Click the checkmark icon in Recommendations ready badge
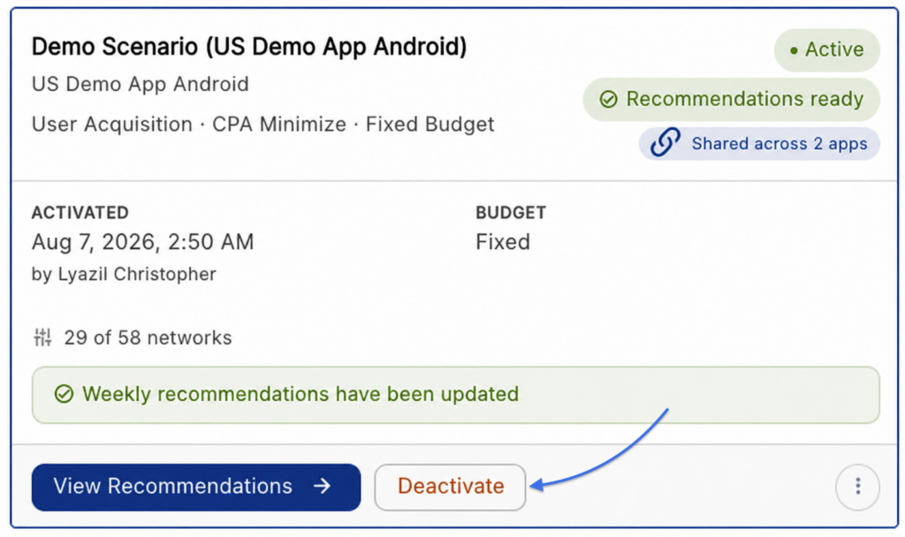Screen dimensions: 905x537 [x=608, y=99]
